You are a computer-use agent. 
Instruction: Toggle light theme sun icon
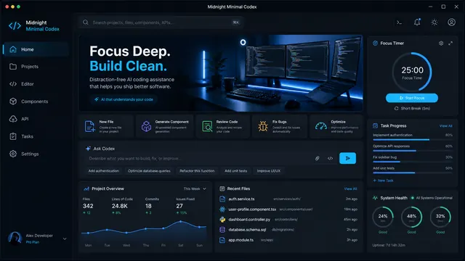[434, 22]
